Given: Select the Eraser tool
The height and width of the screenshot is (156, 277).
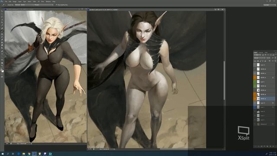Looking at the screenshot, I should click(x=2, y=39).
